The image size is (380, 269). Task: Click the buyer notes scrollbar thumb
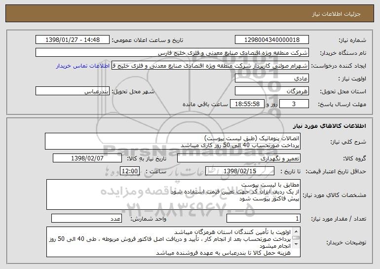[296, 238]
